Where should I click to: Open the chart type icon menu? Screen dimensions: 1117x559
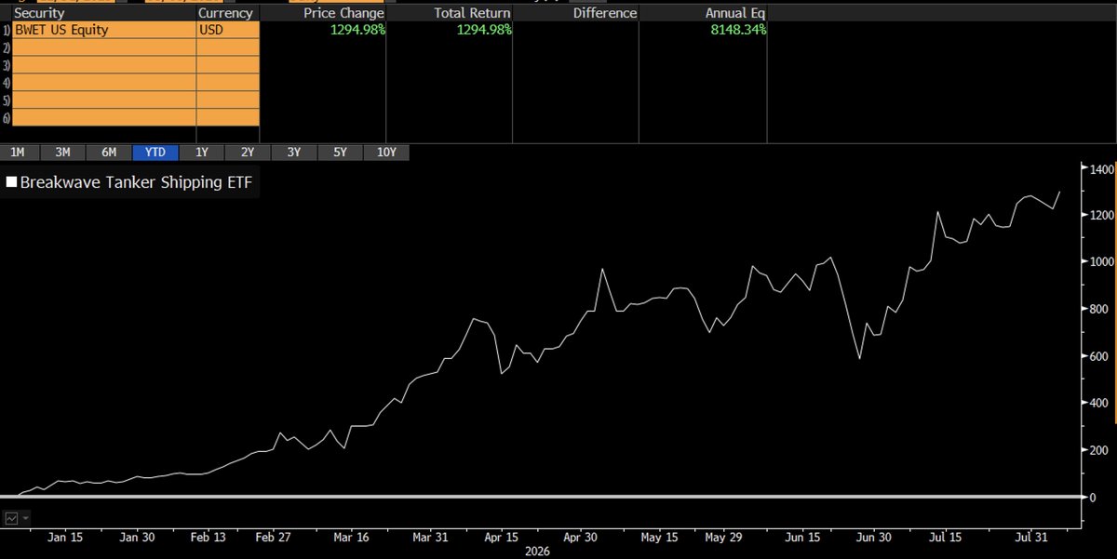pyautogui.click(x=12, y=517)
